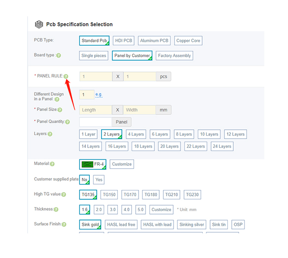Click help icon beside Material label

pos(52,164)
